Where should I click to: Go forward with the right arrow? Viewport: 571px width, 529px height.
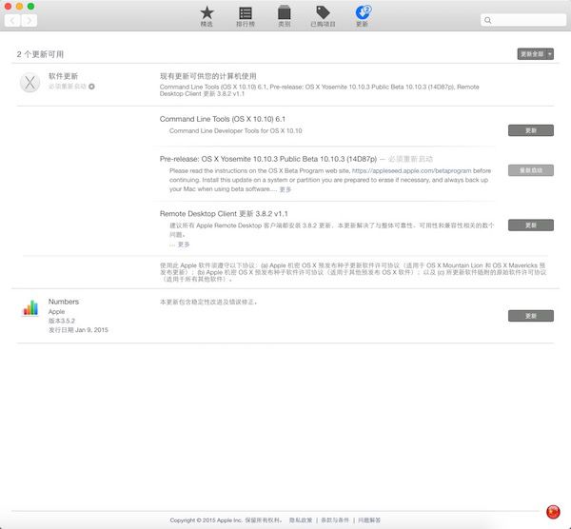coord(29,20)
